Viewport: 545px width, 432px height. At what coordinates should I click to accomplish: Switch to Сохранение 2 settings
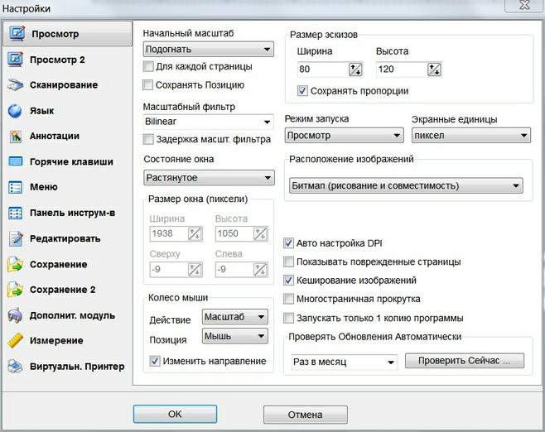63,290
